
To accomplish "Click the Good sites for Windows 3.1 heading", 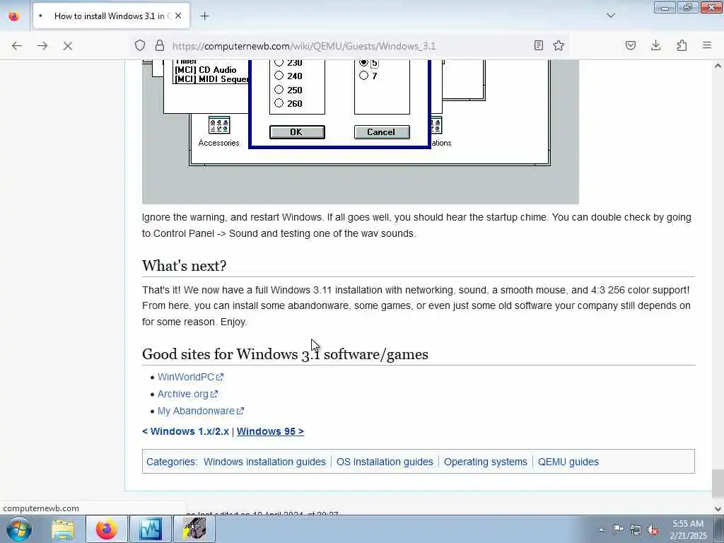I will (x=285, y=354).
